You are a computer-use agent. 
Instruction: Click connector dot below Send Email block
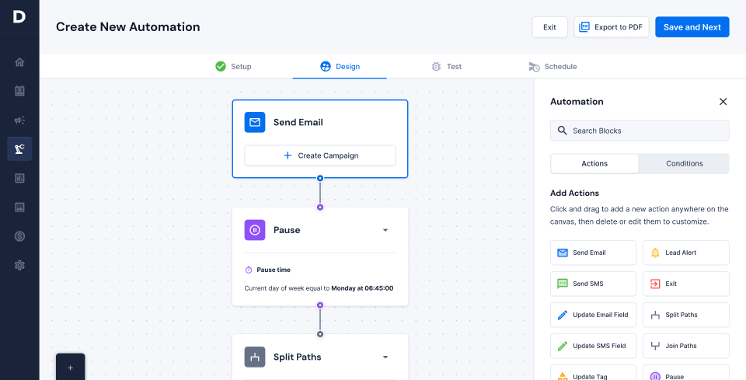[320, 179]
